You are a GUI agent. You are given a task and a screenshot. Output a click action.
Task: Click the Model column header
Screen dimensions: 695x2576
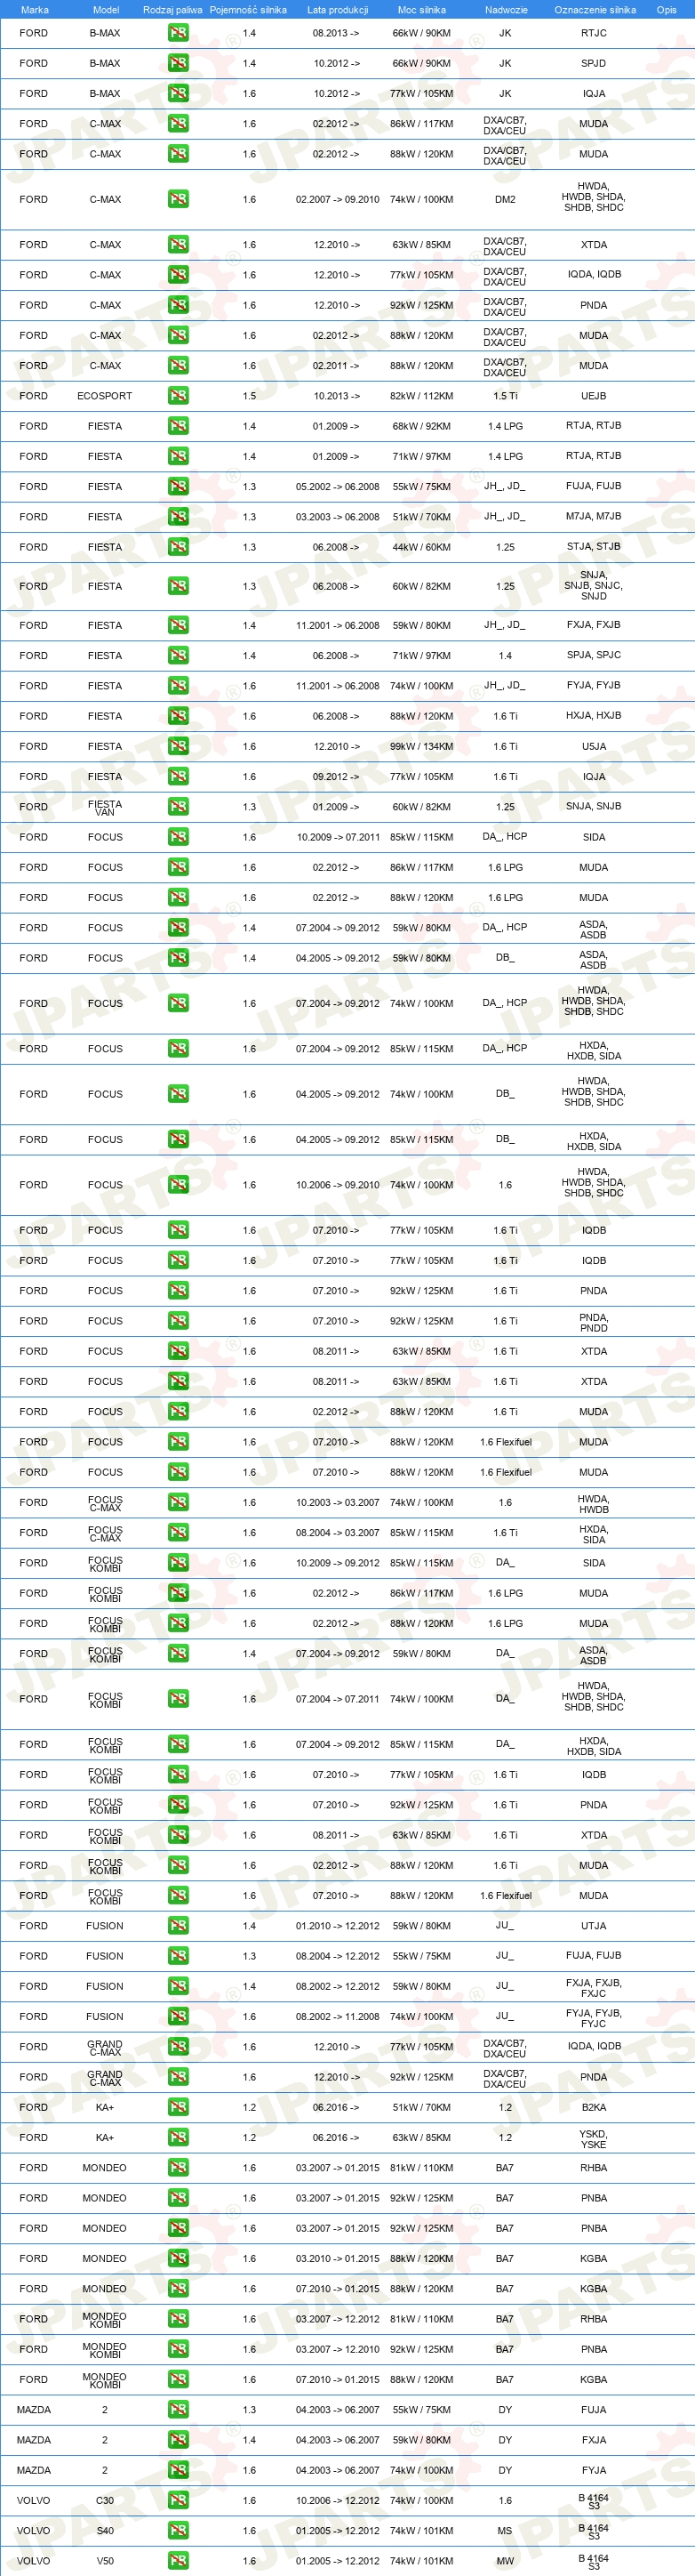click(x=106, y=9)
